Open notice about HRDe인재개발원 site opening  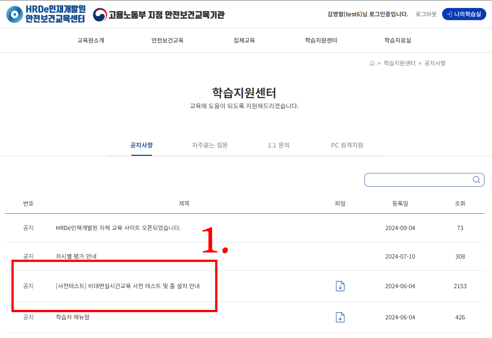[x=118, y=228]
